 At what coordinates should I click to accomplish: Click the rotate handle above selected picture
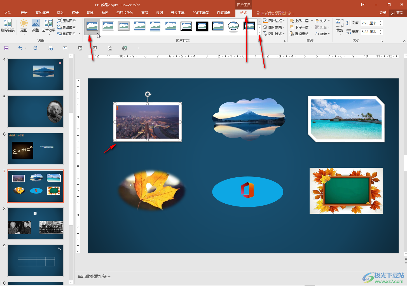point(148,94)
